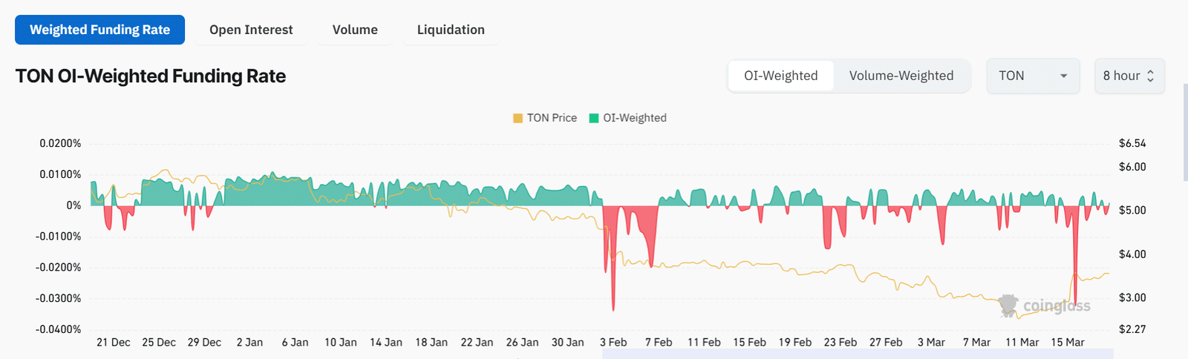This screenshot has height=359, width=1188.
Task: Open the TON coin dropdown
Action: point(1032,76)
